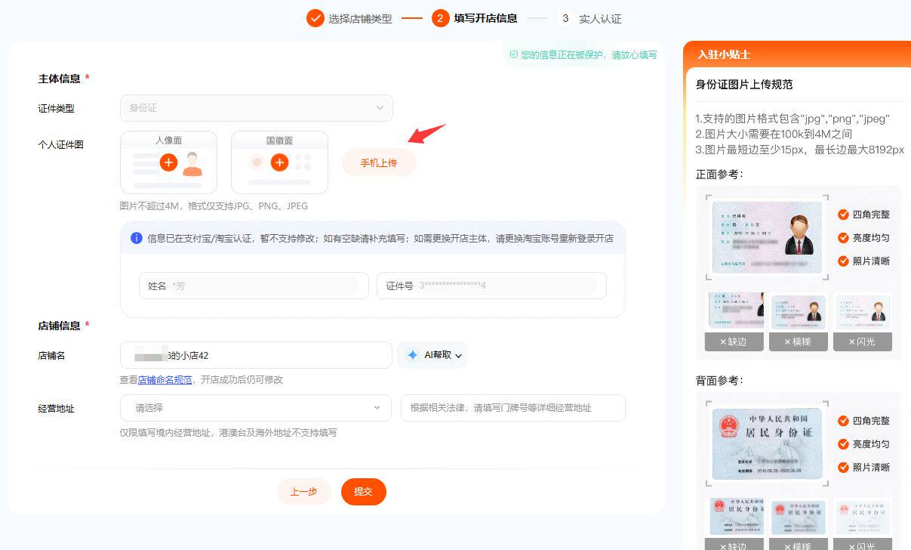Click 亮度均匀 checkmark in front reference
The width and height of the screenshot is (911, 550).
pos(843,238)
